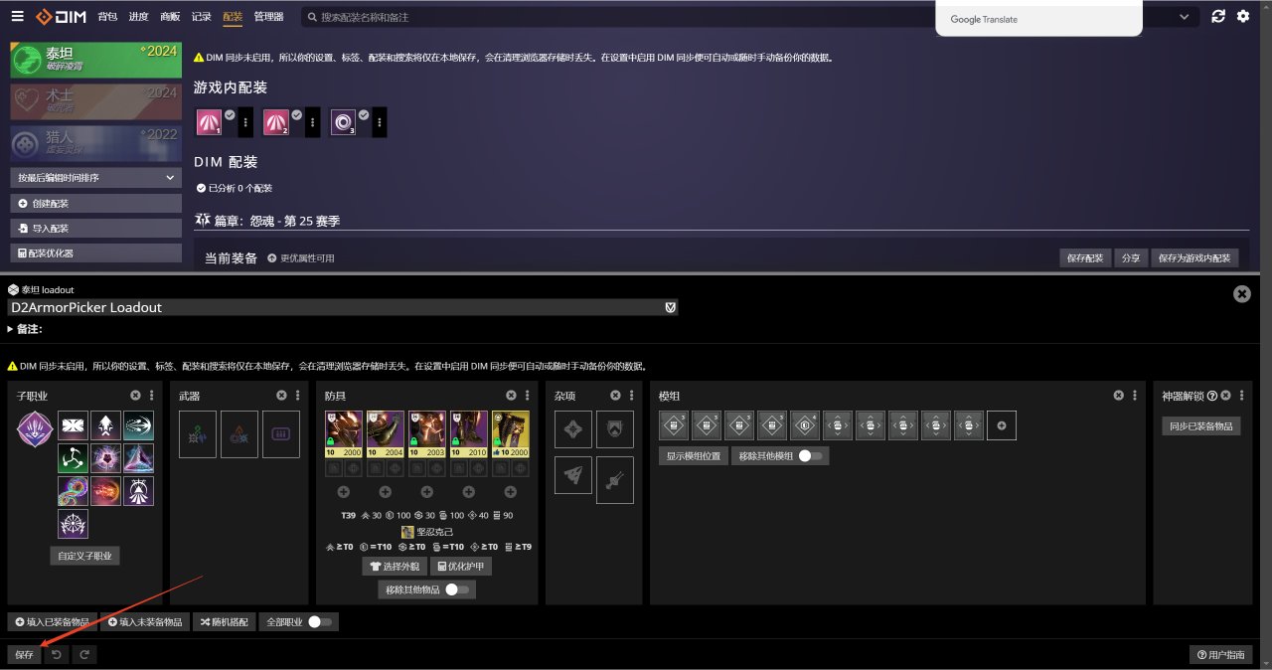Click the help question icon beside 神器解锁

tap(1212, 396)
